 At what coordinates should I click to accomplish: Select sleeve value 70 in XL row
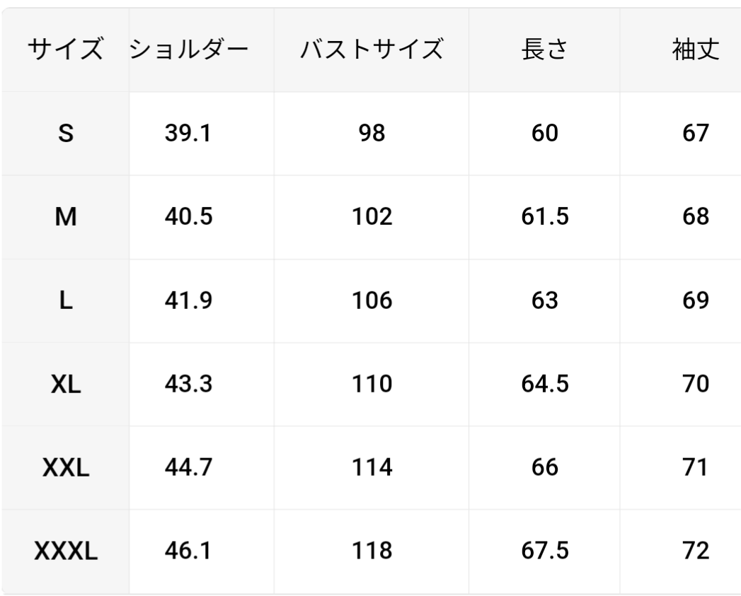696,384
